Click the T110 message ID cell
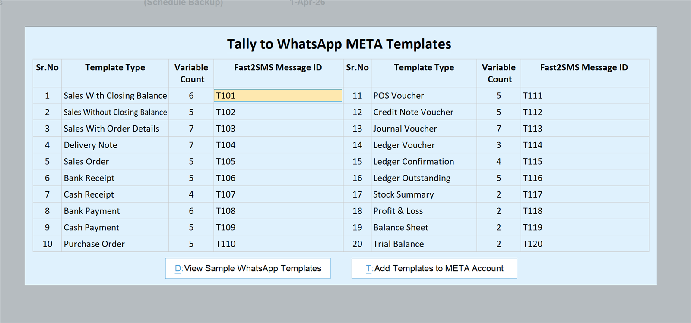The width and height of the screenshot is (691, 323). [278, 244]
